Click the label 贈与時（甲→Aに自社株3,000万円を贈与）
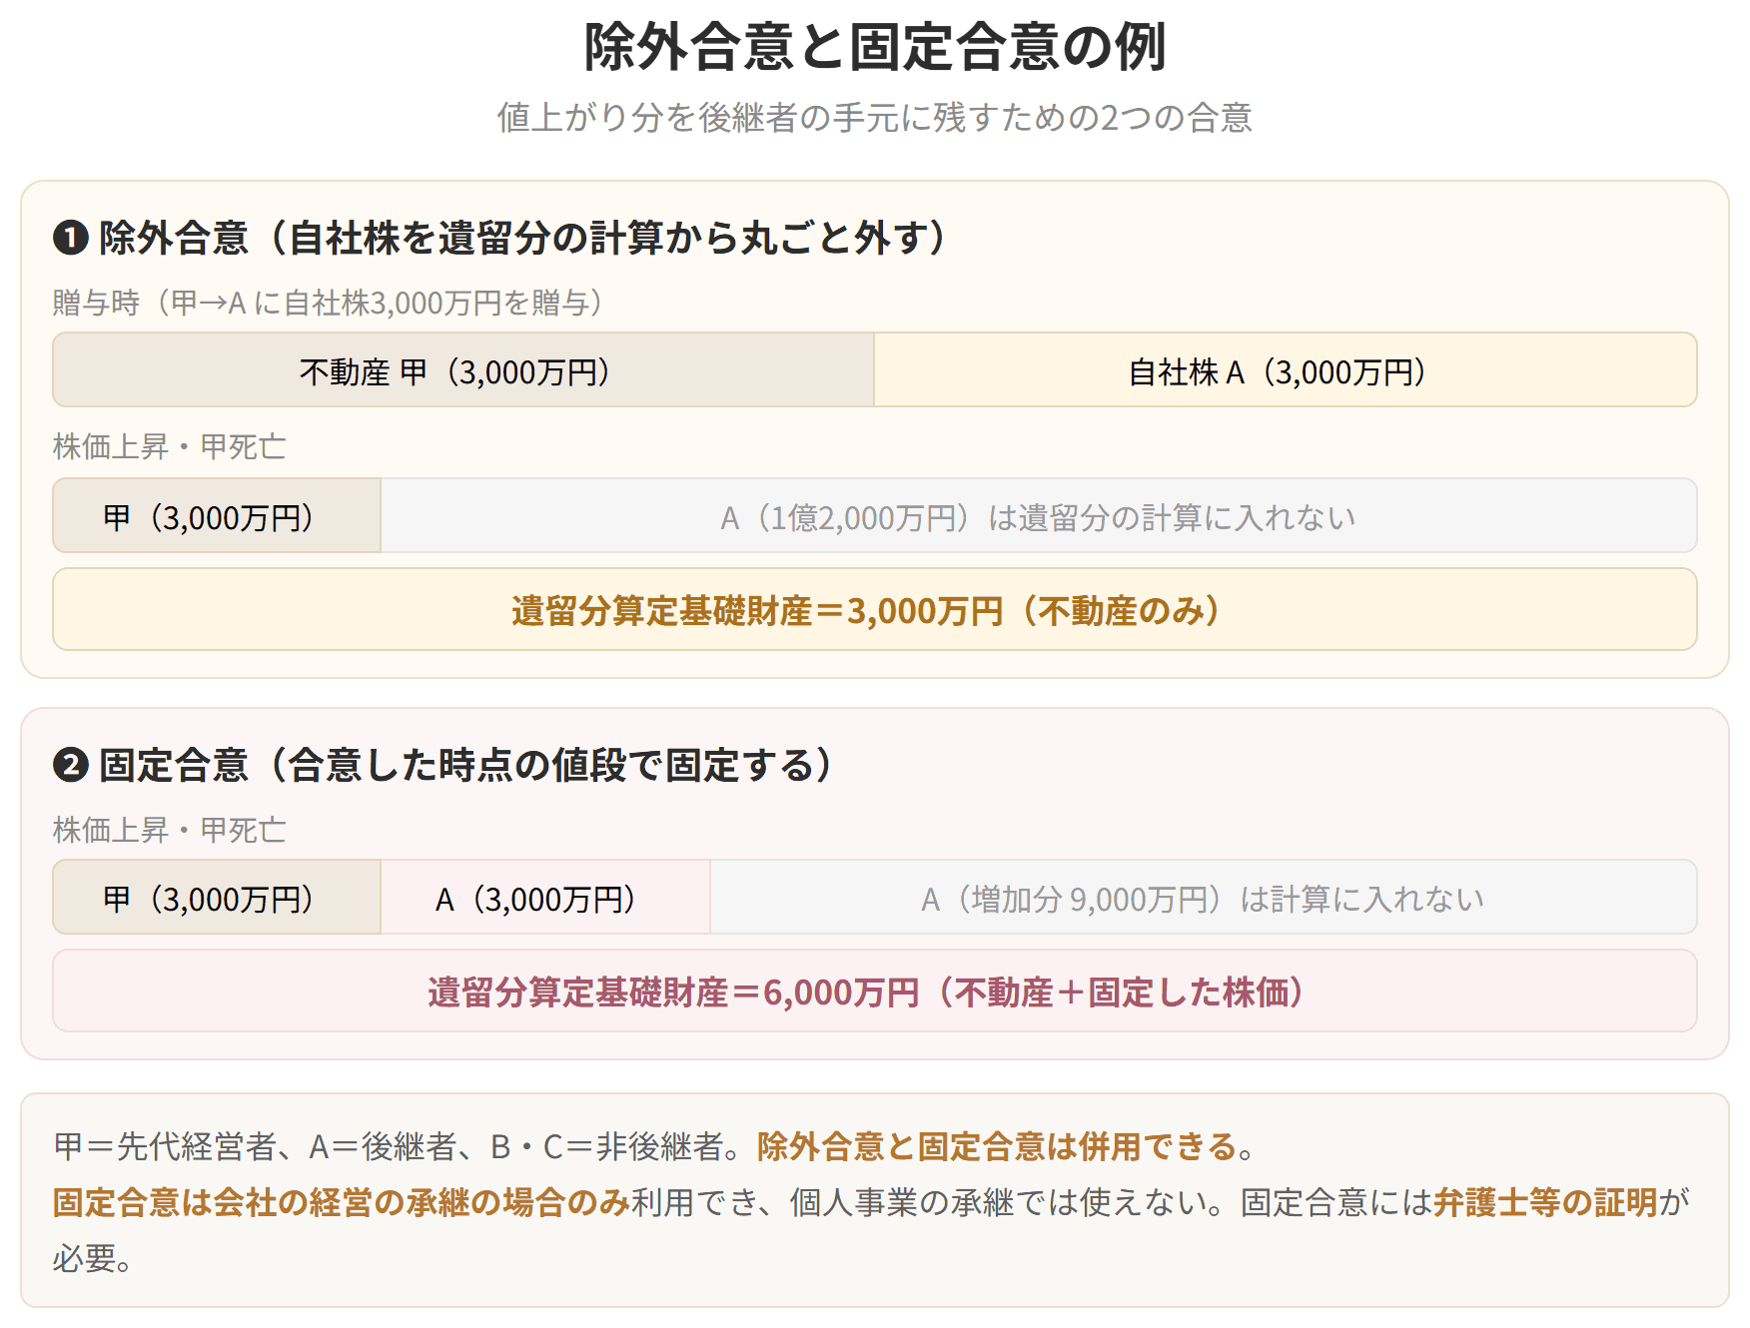This screenshot has width=1750, height=1328. pyautogui.click(x=329, y=303)
